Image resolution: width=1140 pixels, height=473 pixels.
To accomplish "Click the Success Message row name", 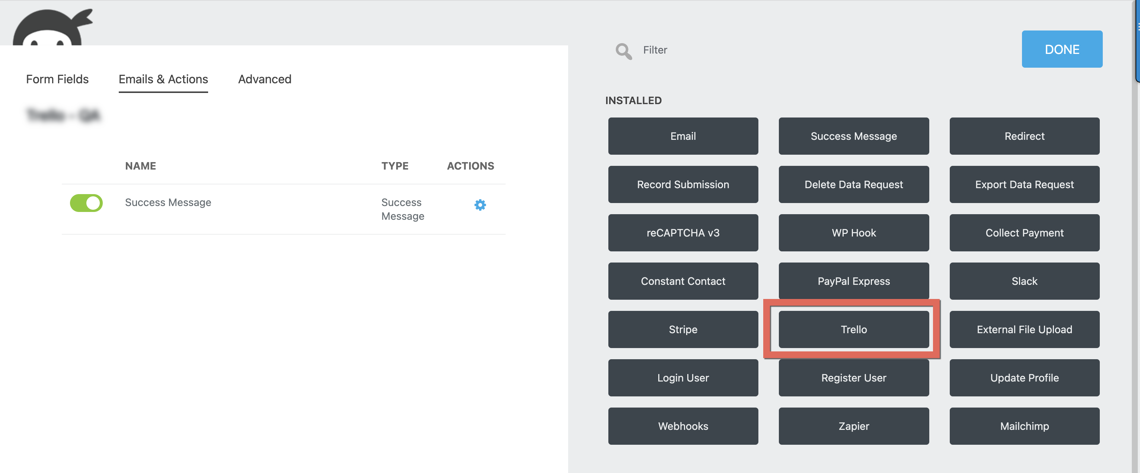I will pos(168,202).
